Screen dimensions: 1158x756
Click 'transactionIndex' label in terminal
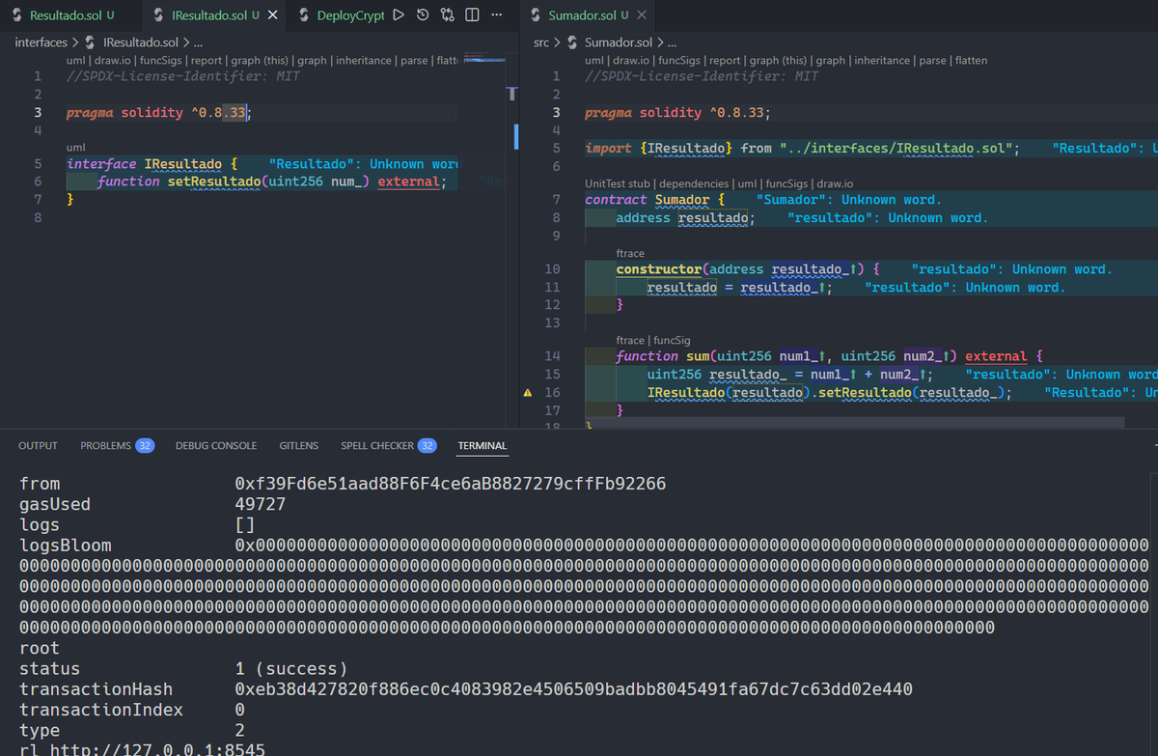(x=101, y=710)
